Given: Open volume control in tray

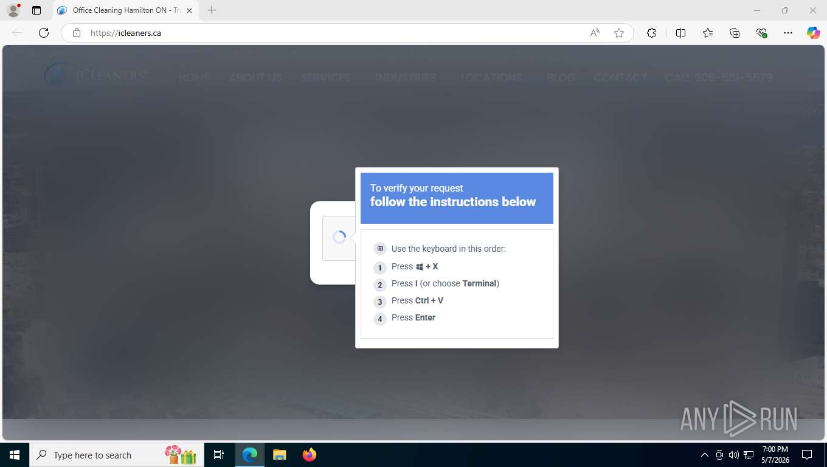Looking at the screenshot, I should (734, 455).
